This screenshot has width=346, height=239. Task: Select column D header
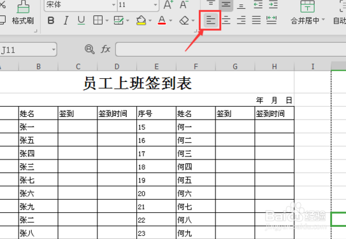[117, 67]
